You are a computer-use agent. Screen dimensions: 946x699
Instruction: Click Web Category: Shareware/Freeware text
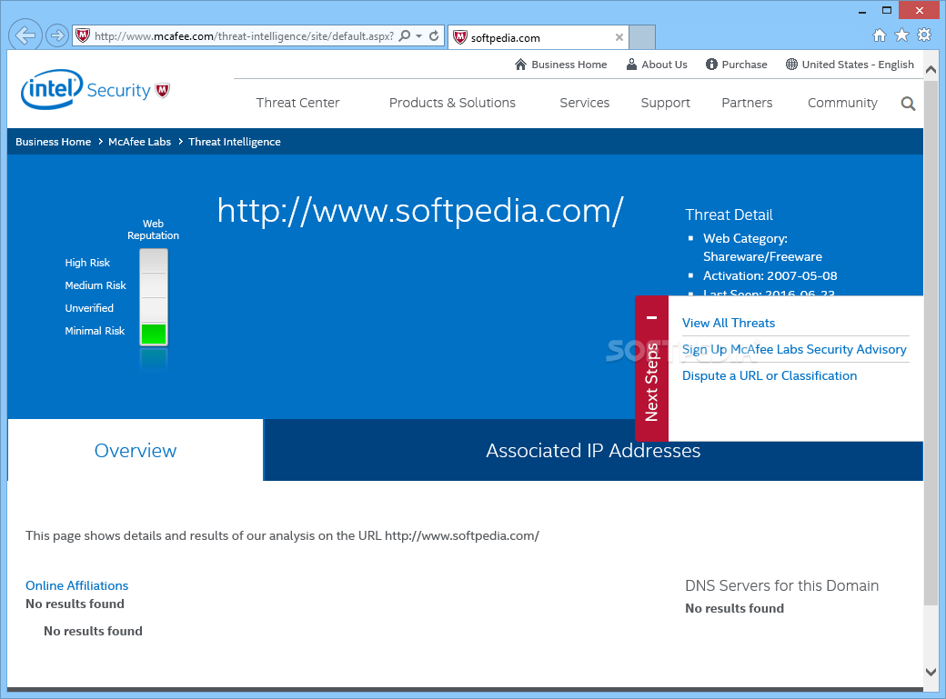[762, 247]
